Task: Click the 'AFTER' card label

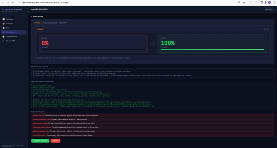Action: pos(163,38)
